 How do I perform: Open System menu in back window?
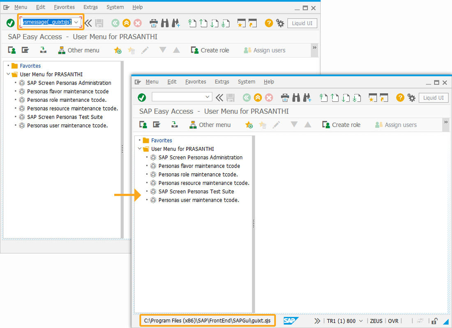(x=115, y=7)
